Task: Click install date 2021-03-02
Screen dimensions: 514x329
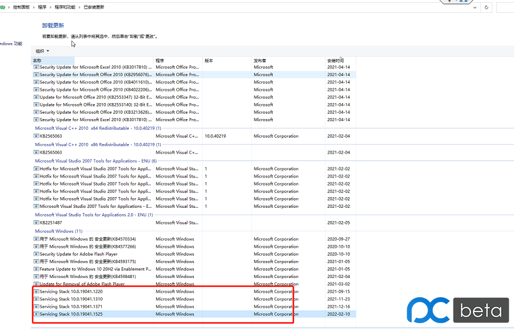Action: (338, 284)
